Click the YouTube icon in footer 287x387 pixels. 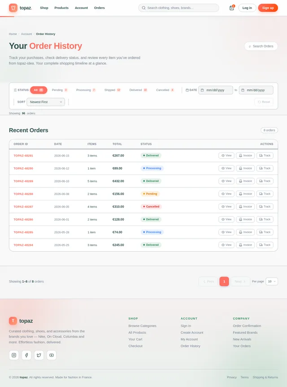click(x=52, y=355)
